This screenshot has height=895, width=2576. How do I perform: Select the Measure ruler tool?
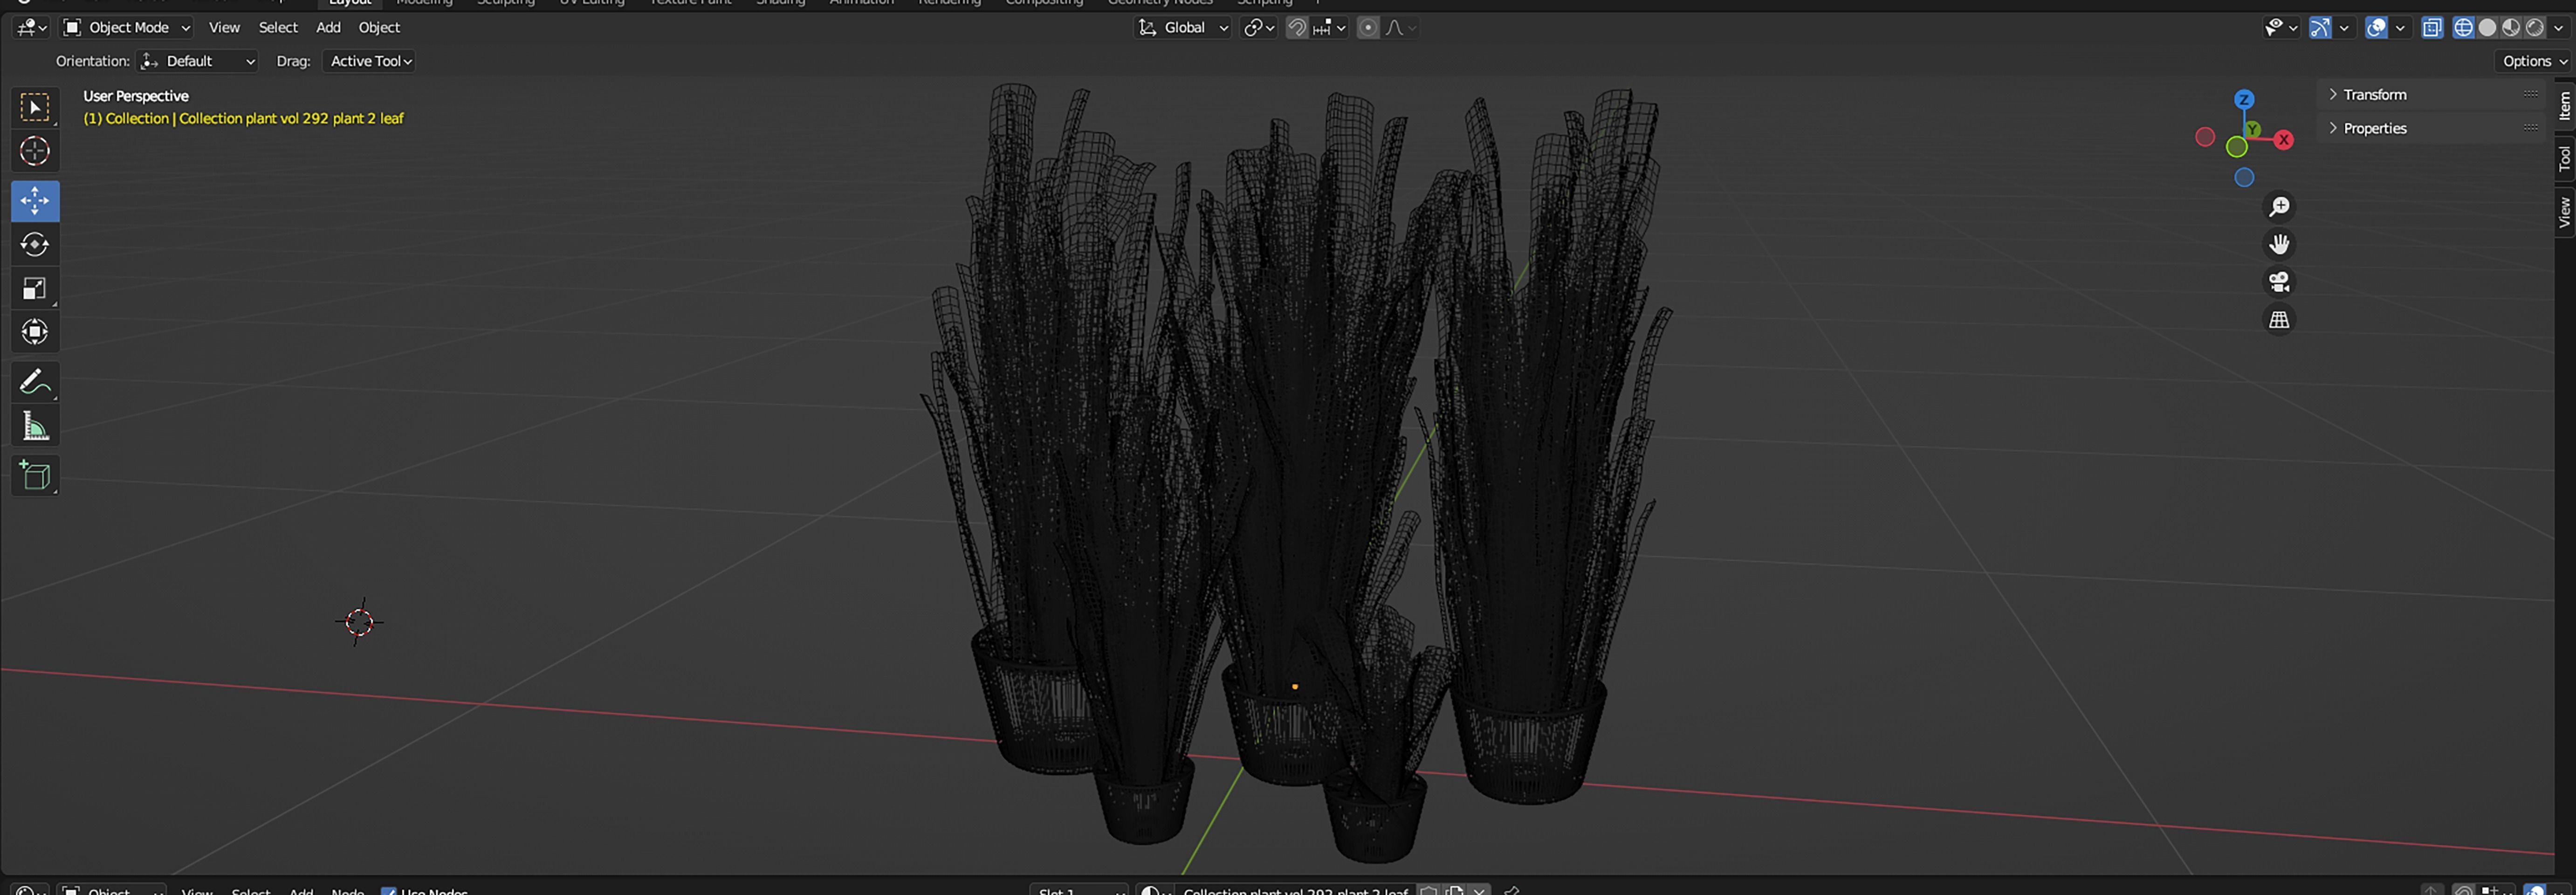click(x=35, y=426)
